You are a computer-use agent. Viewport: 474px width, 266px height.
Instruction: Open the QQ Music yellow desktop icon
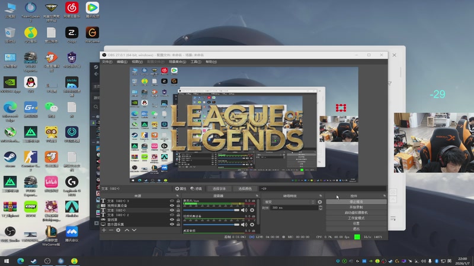[31, 35]
